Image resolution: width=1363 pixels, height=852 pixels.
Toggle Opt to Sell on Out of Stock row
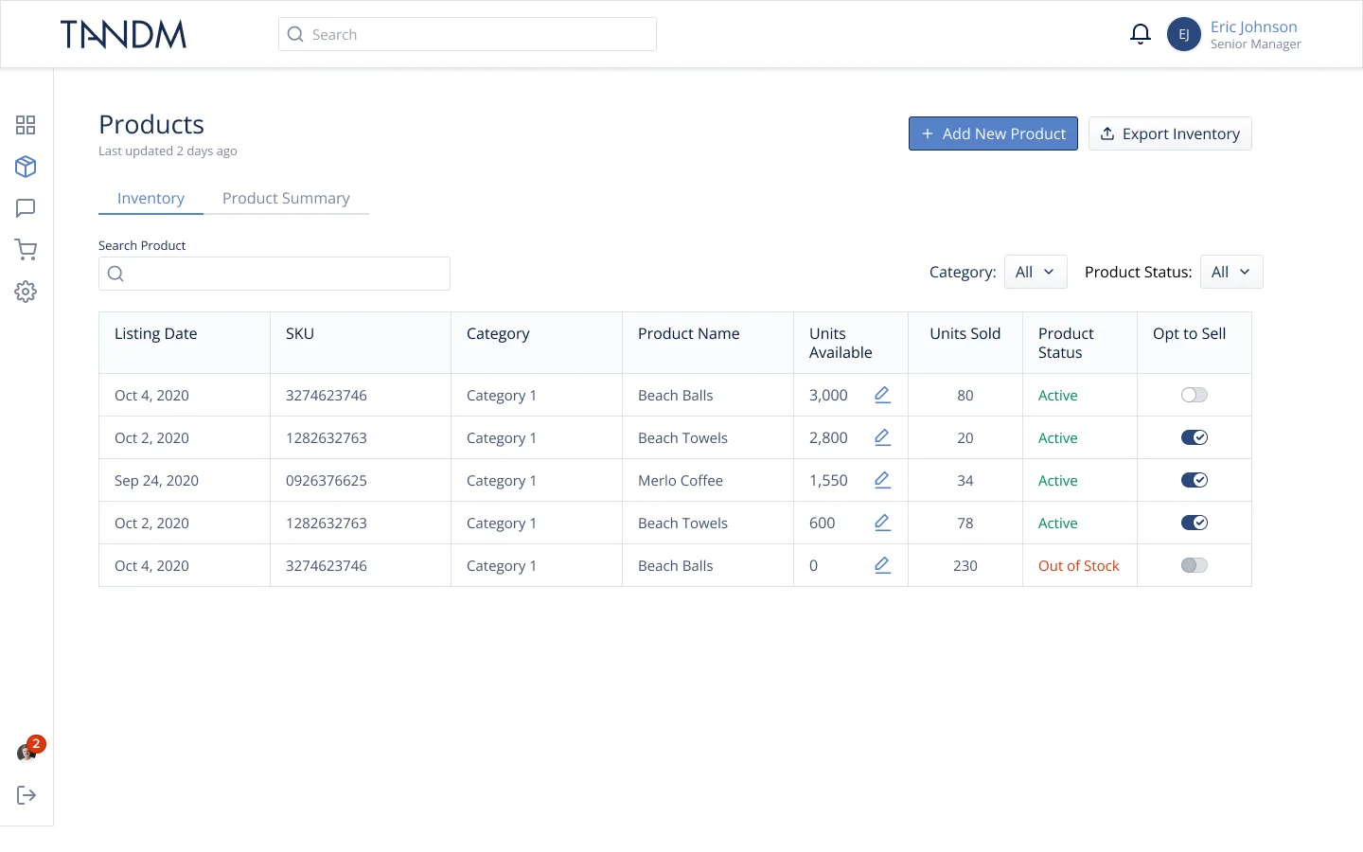[x=1195, y=565]
